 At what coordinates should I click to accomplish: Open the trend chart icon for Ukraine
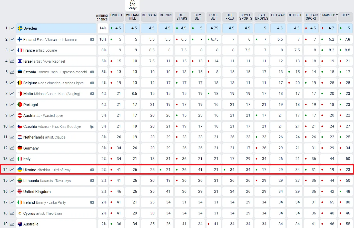pyautogui.click(x=12, y=170)
